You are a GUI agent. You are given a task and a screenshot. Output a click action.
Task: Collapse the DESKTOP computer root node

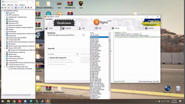[3, 11]
